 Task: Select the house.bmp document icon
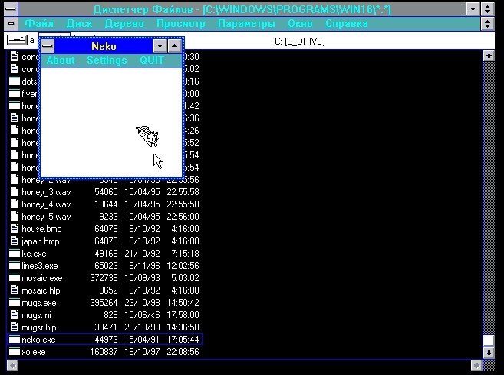(15, 229)
